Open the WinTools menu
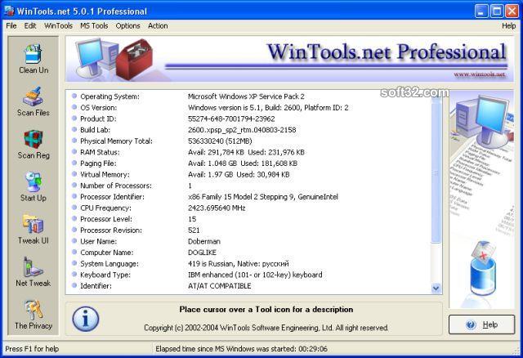Image resolution: width=523 pixels, height=358 pixels. pyautogui.click(x=58, y=25)
